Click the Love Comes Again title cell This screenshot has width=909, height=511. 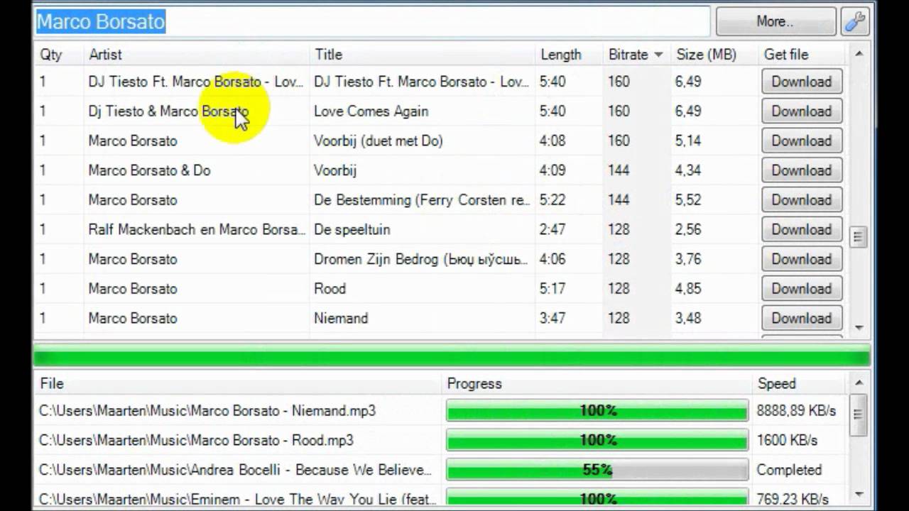coord(371,111)
